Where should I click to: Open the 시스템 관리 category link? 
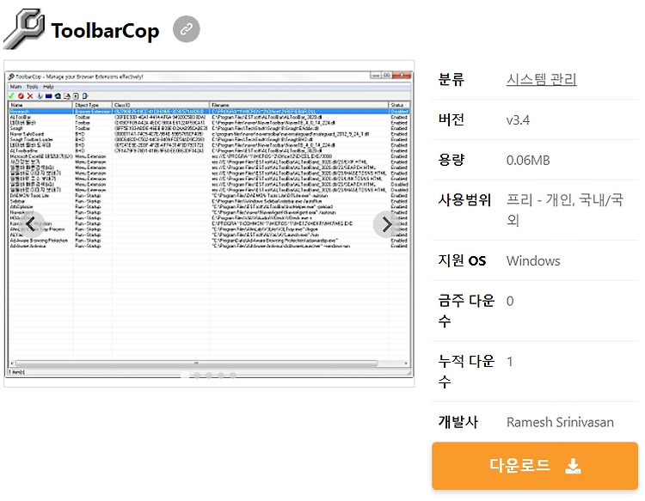coord(541,79)
